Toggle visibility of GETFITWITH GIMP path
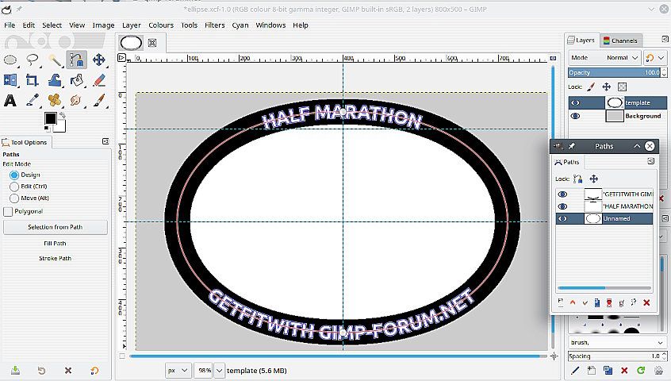 pyautogui.click(x=562, y=194)
